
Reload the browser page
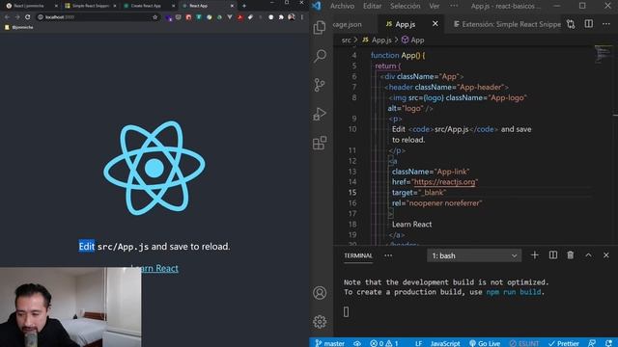[x=28, y=17]
